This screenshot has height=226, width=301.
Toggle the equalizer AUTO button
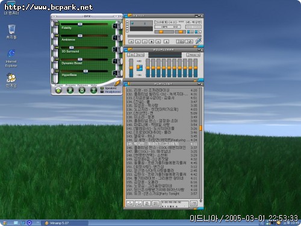point(140,55)
